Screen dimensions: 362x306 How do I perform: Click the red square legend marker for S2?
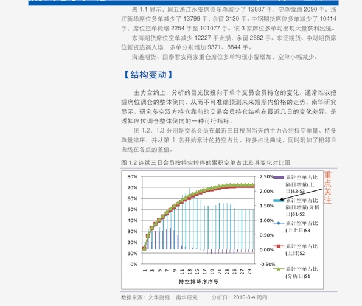coord(279,246)
